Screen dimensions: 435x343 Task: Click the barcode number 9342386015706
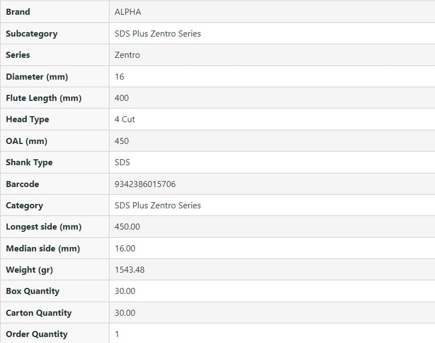pyautogui.click(x=145, y=184)
